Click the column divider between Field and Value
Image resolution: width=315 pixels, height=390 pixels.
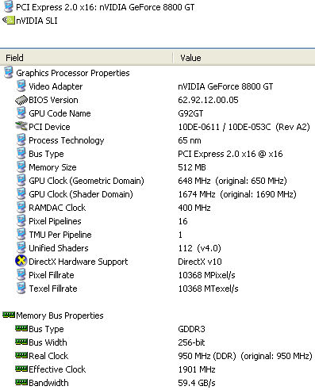(x=173, y=58)
